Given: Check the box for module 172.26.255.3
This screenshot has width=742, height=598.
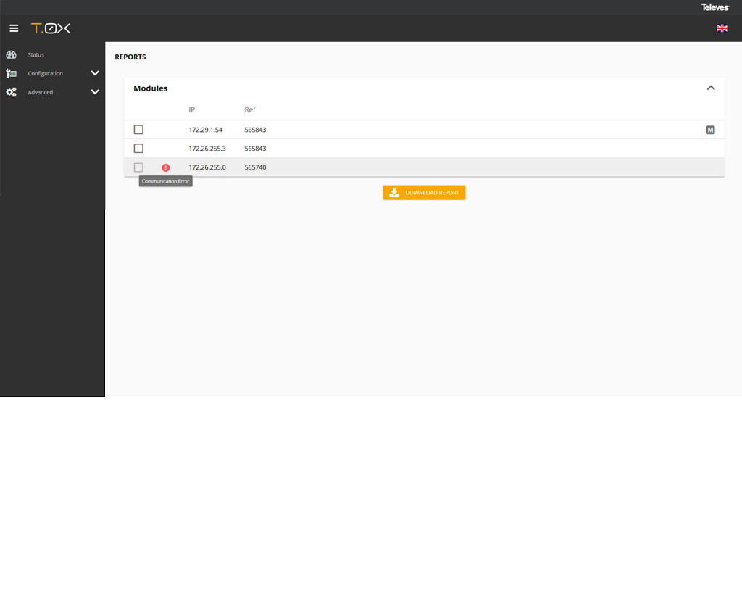Looking at the screenshot, I should click(138, 149).
